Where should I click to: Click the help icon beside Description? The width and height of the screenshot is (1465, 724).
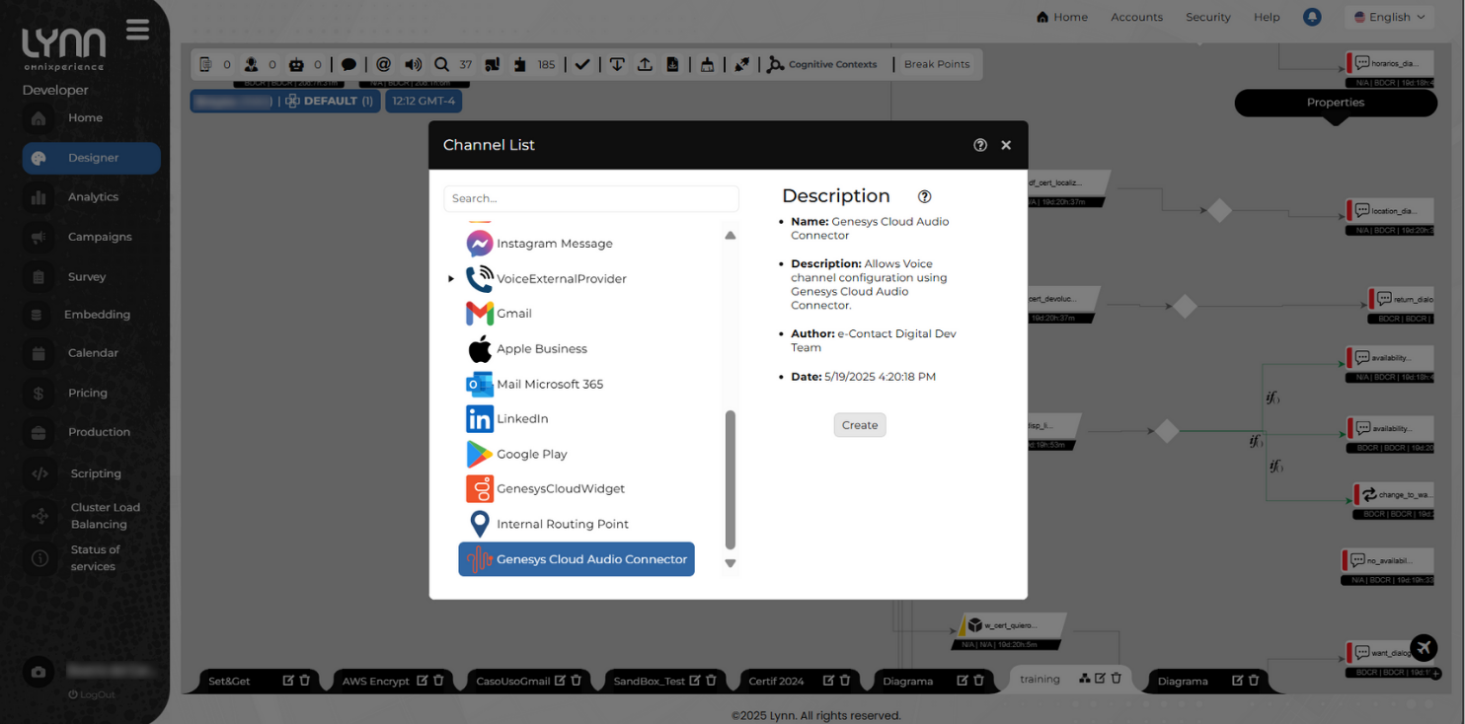pyautogui.click(x=924, y=196)
